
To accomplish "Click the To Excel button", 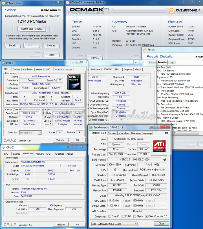I will (x=32, y=46).
